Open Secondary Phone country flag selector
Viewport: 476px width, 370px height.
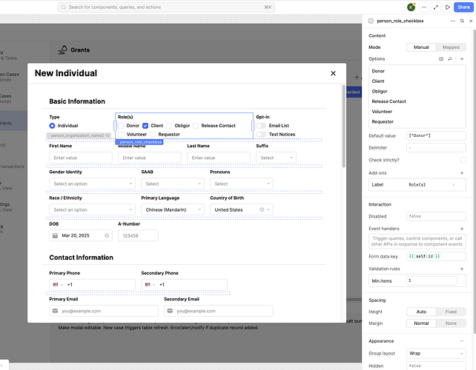tap(150, 285)
